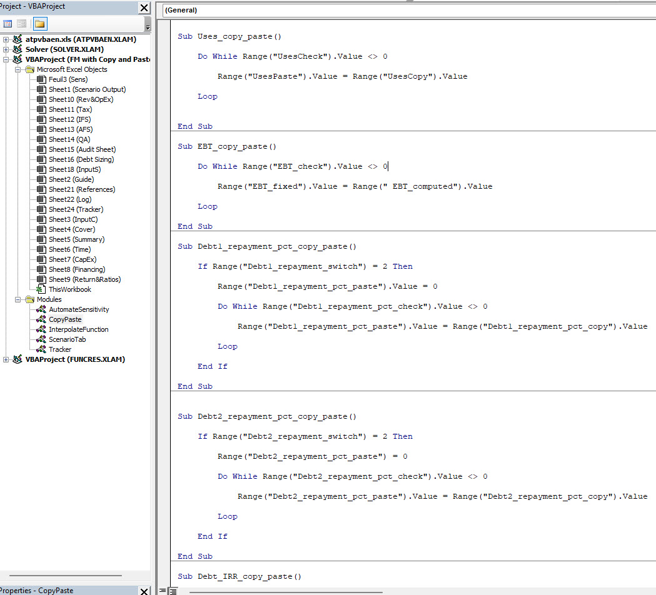
Task: Click the 'Range("UsesPaste").Value' code line
Action: pyautogui.click(x=342, y=76)
